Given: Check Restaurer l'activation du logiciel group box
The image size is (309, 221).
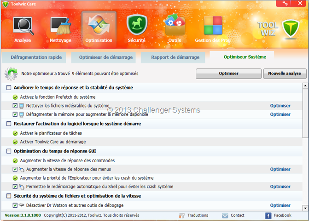Looking at the screenshot, I should 9,124.
